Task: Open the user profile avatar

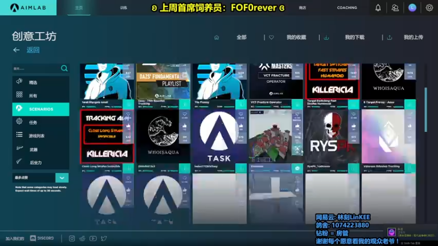Action: [412, 8]
